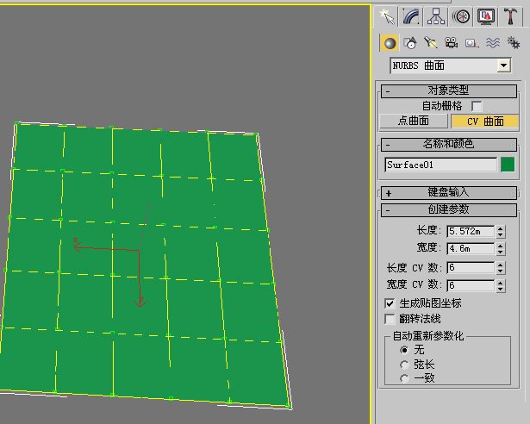This screenshot has height=424, width=530.
Task: Collapse the 对象类型 rollout
Action: (x=449, y=91)
